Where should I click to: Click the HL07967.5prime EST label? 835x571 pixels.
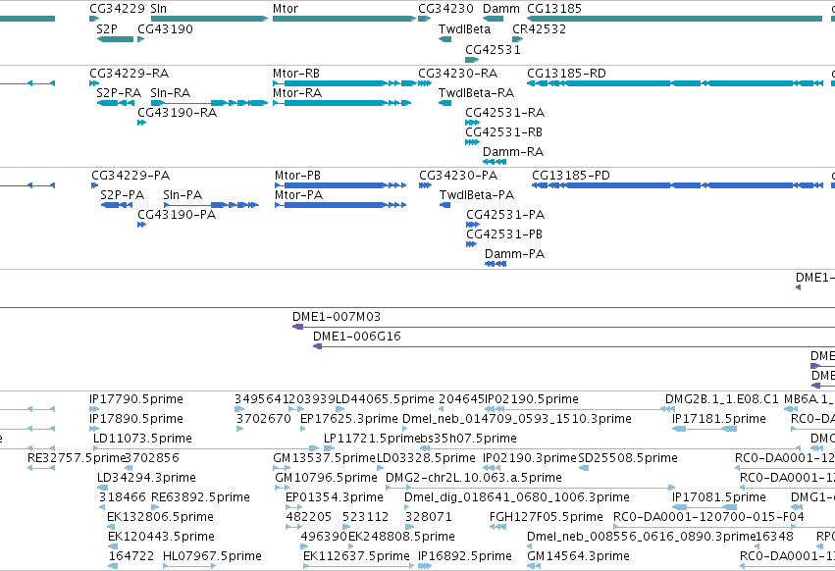click(x=212, y=556)
